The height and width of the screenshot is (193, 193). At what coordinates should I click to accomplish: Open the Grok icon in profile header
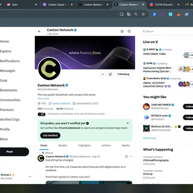122,31
